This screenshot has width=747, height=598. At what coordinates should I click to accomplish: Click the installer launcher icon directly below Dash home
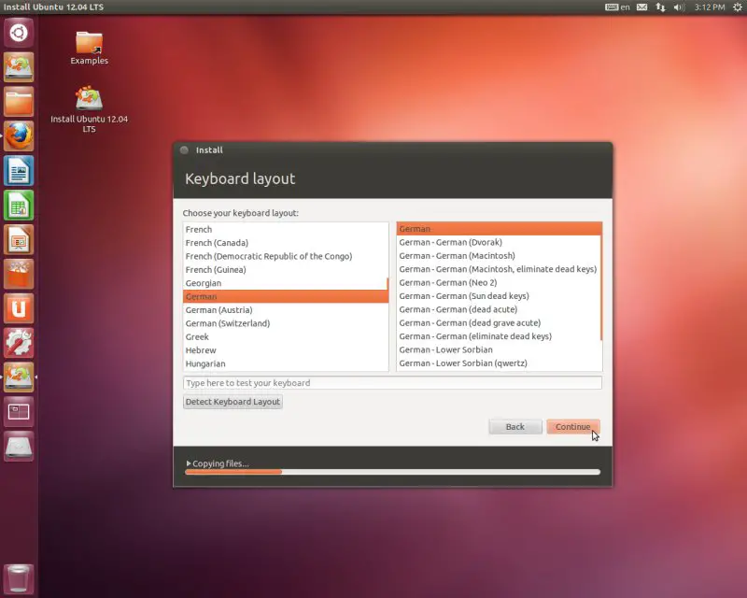pos(19,67)
